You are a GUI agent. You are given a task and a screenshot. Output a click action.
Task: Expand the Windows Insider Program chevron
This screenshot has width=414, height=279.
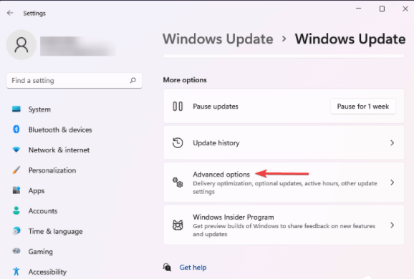tap(393, 225)
